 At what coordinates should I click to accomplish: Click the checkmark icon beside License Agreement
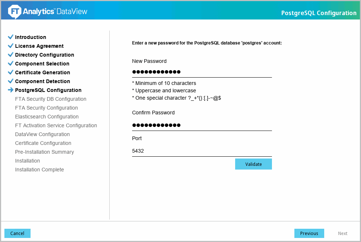pos(10,46)
